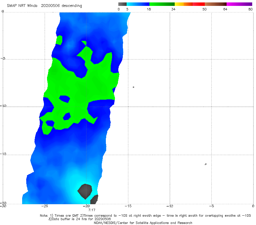Click the green 18–34 color bar segment
The width and height of the screenshot is (256, 225).
pos(162,4)
